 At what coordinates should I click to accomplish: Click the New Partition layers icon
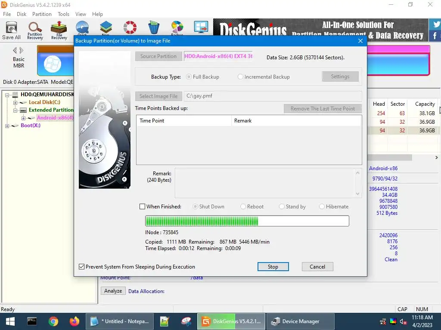(106, 28)
